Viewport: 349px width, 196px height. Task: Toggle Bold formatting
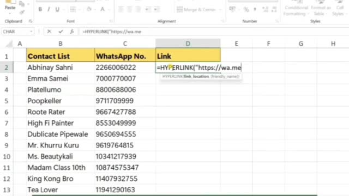(x=40, y=9)
